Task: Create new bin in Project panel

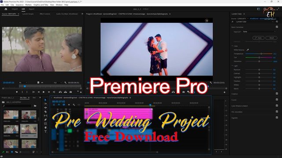Action: point(35,106)
